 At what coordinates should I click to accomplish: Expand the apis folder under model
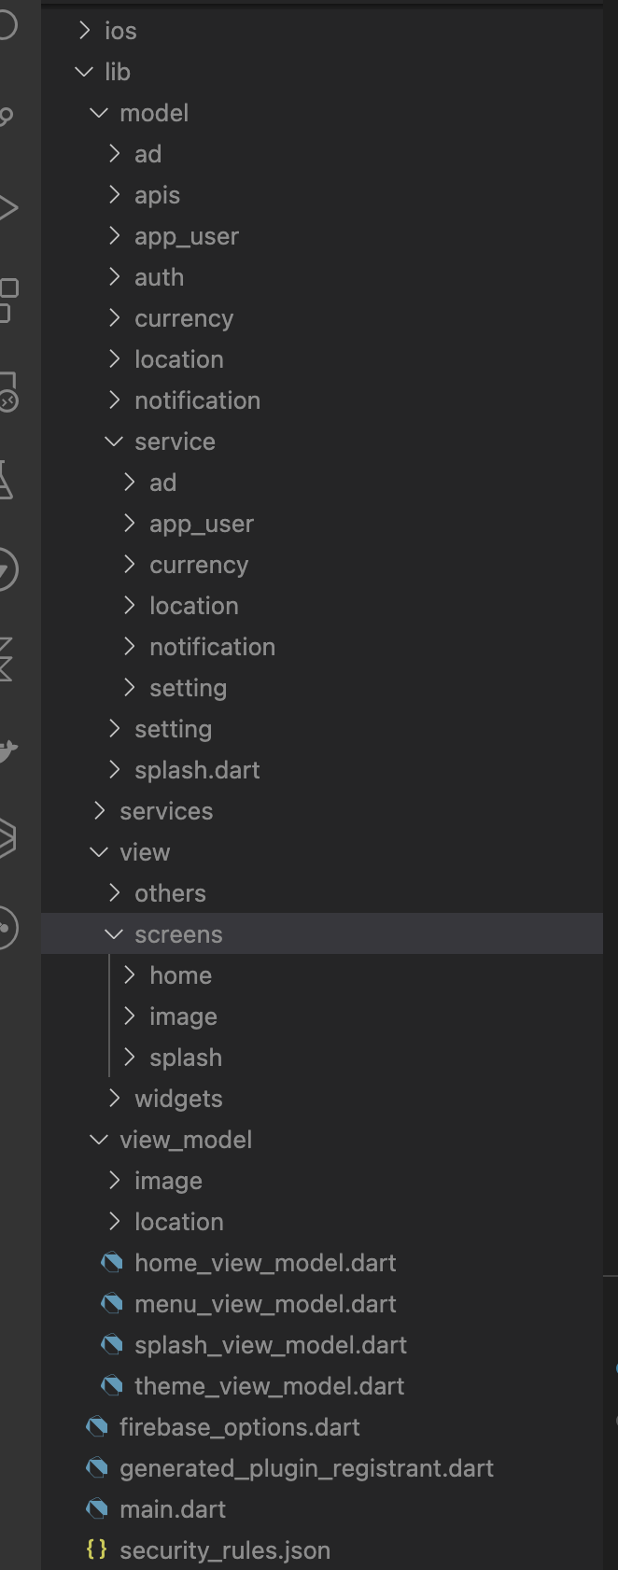click(115, 195)
